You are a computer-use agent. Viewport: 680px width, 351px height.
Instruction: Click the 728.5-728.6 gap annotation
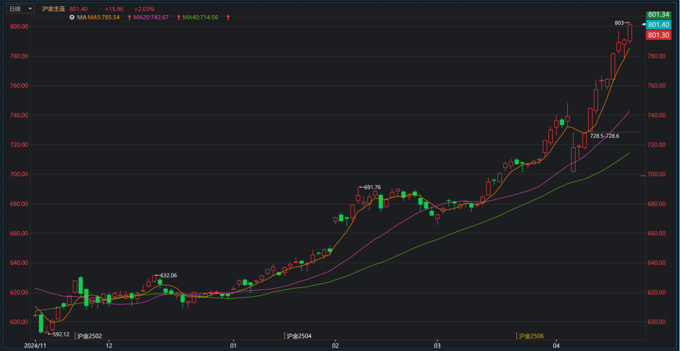pyautogui.click(x=604, y=136)
